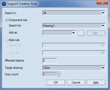Image resolution: width=110 pixels, height=90 pixels.
Task: Click the Edit... button
Action: pyautogui.click(x=96, y=33)
